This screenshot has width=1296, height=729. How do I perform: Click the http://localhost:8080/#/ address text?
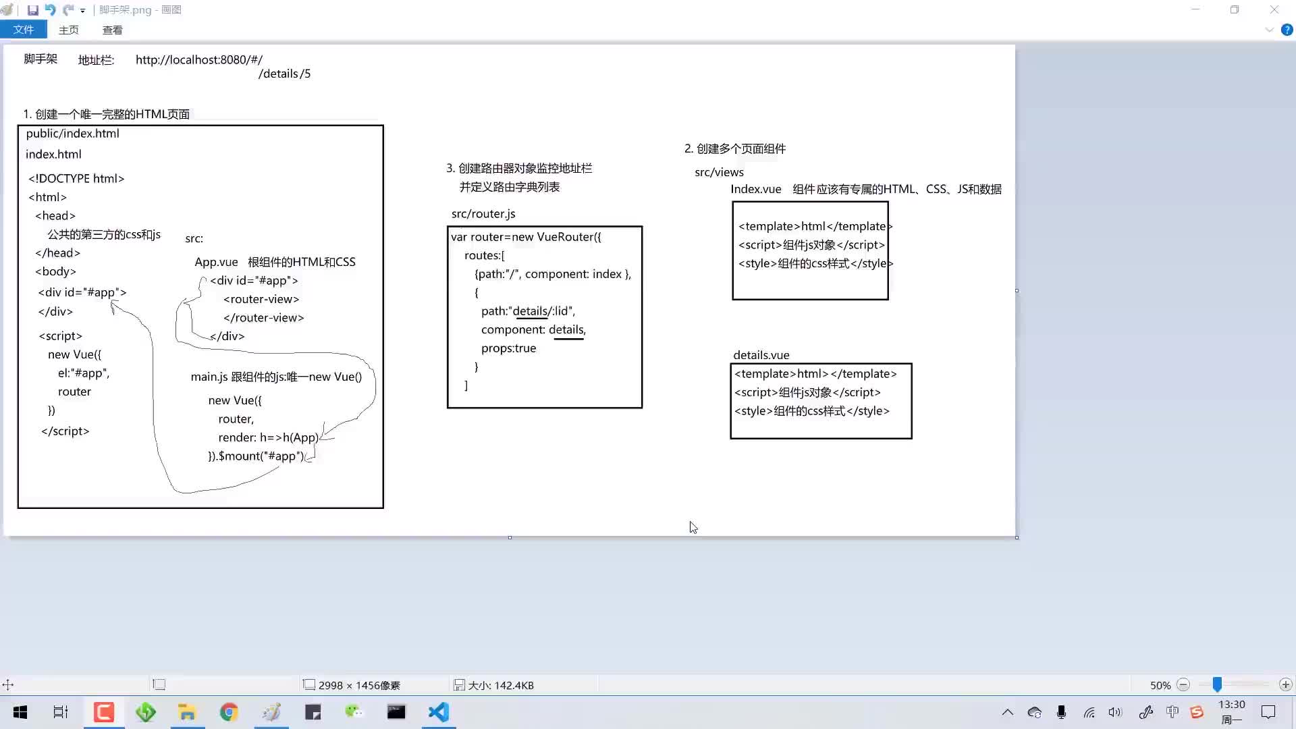click(x=199, y=60)
